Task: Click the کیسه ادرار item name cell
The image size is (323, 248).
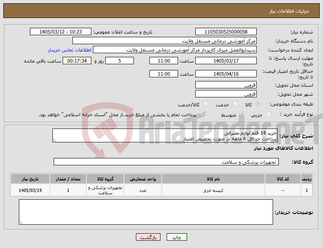Action: pyautogui.click(x=213, y=190)
